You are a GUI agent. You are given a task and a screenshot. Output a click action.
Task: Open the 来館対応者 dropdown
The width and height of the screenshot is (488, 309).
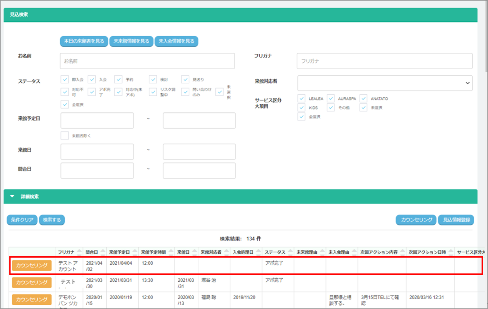pos(385,83)
